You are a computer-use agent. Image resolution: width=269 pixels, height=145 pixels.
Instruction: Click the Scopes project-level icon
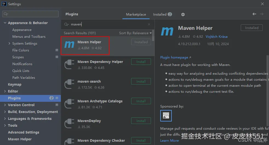pos(57,57)
